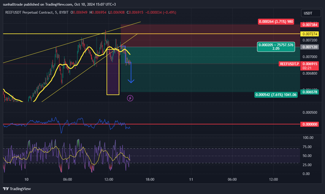This screenshot has height=194, width=325.
Task: Click the green 0.006578 target price label
Action: click(310, 92)
